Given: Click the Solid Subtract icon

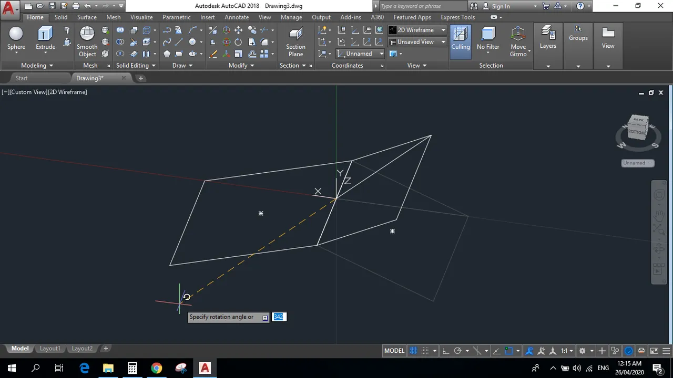Looking at the screenshot, I should pos(120,42).
